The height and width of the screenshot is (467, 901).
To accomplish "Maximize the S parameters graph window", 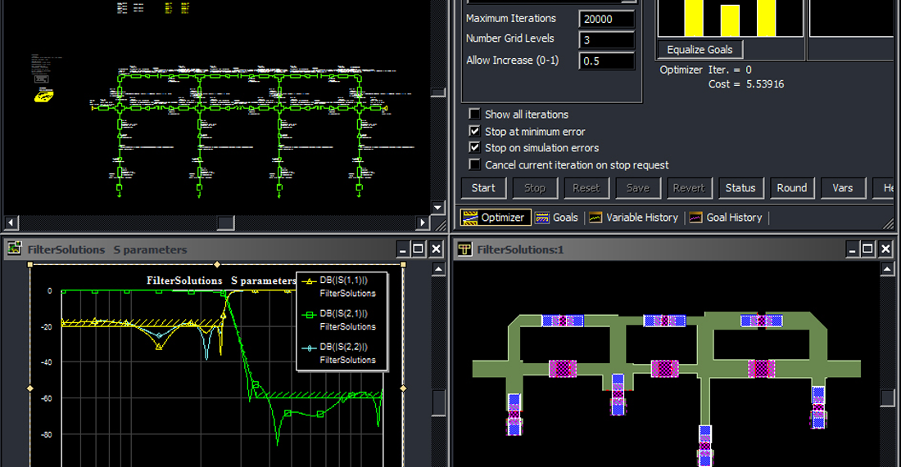I will [419, 249].
